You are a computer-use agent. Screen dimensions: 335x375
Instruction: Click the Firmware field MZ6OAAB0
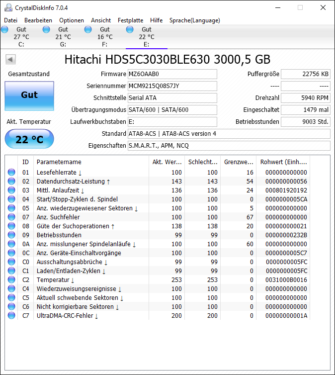click(172, 74)
